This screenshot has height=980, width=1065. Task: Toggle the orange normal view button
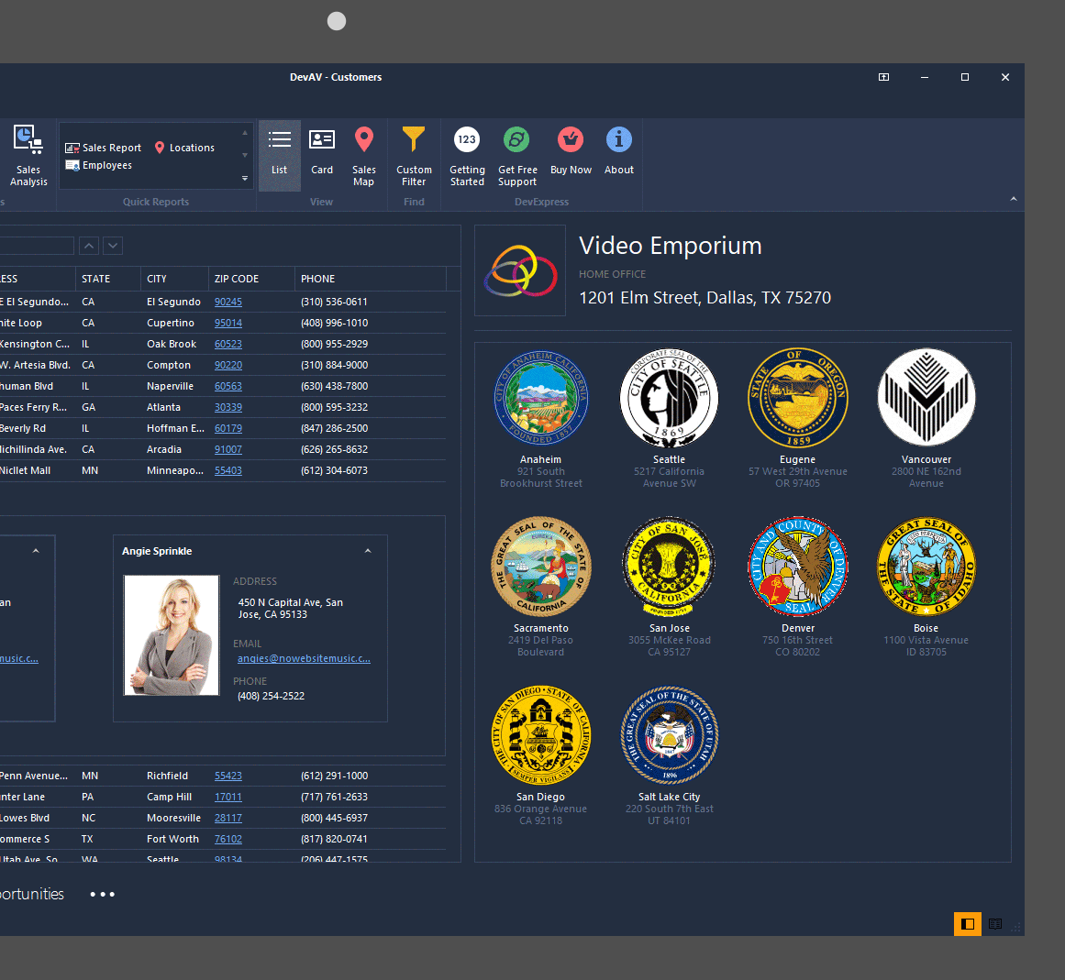(x=967, y=924)
